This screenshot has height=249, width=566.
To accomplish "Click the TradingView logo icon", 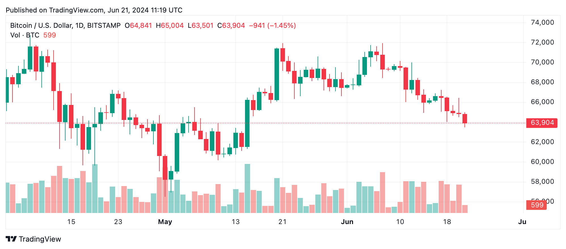I will click(x=11, y=239).
